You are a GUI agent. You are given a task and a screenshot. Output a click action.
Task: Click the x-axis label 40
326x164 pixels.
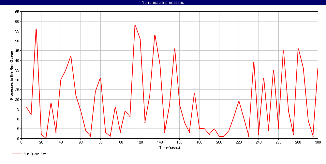[61, 142]
